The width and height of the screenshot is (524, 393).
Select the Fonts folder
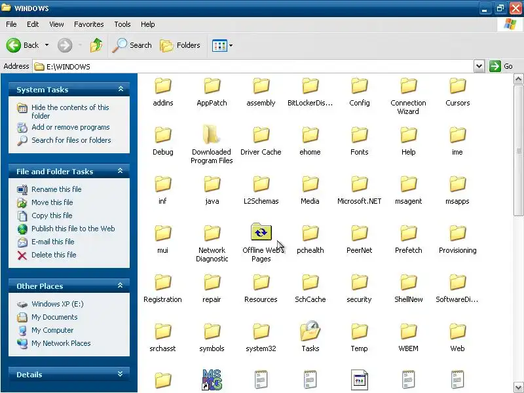click(359, 141)
